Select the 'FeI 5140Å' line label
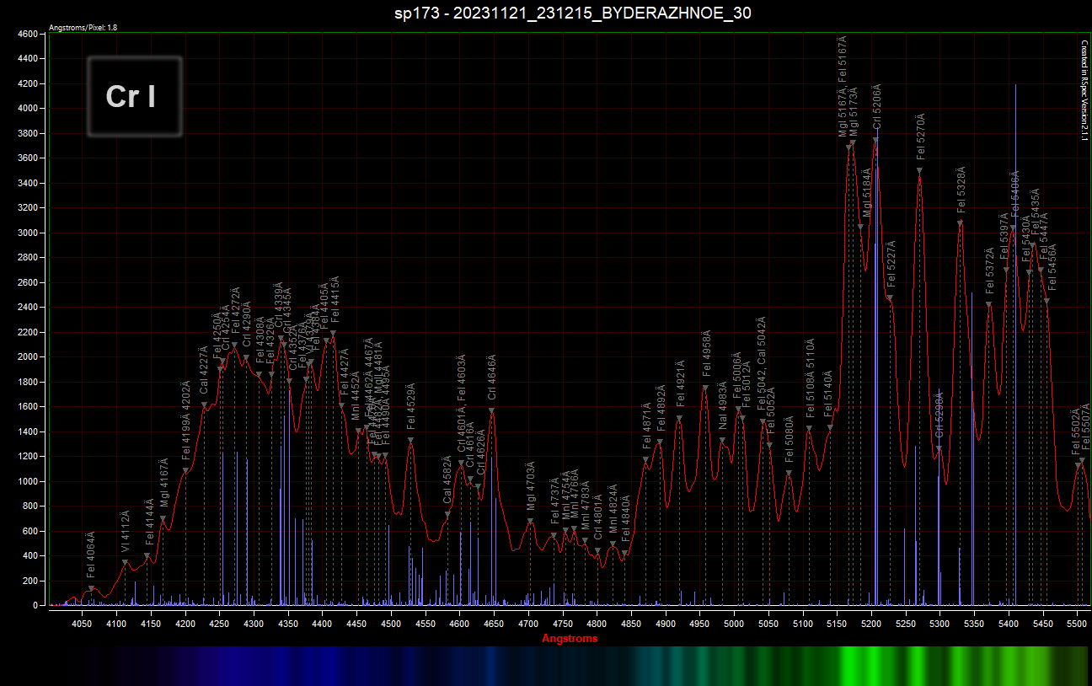Viewport: 1092px width, 686px height. coord(829,393)
